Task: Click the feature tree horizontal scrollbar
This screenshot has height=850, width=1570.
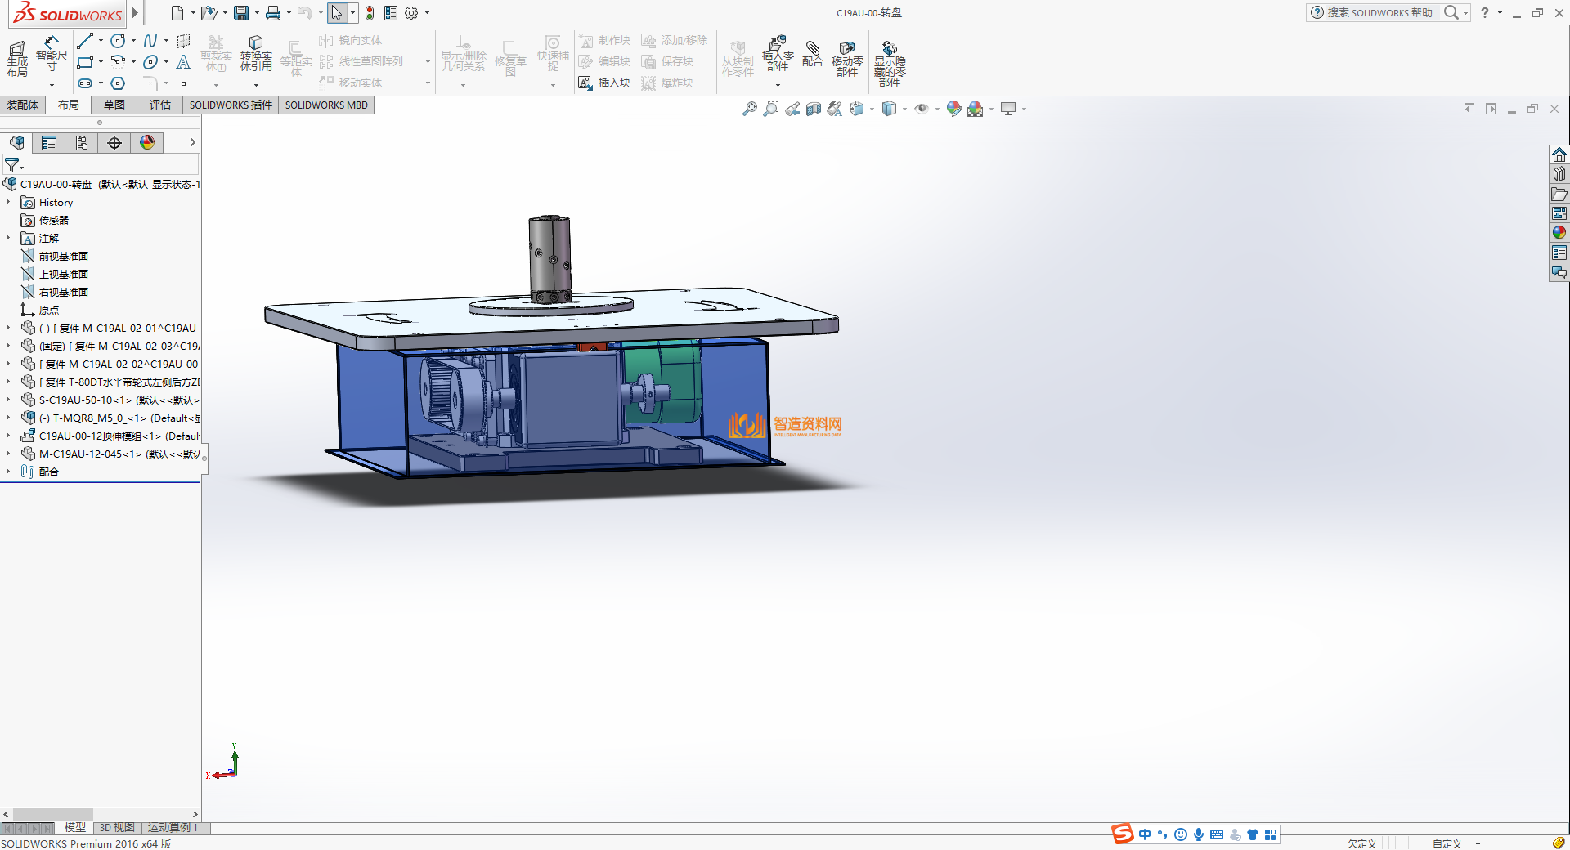Action: [x=52, y=814]
